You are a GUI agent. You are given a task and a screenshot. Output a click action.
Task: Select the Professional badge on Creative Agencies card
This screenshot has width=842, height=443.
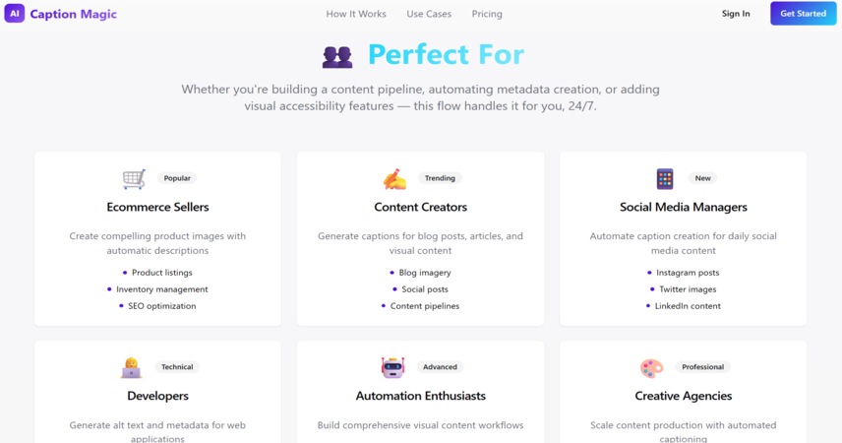703,366
